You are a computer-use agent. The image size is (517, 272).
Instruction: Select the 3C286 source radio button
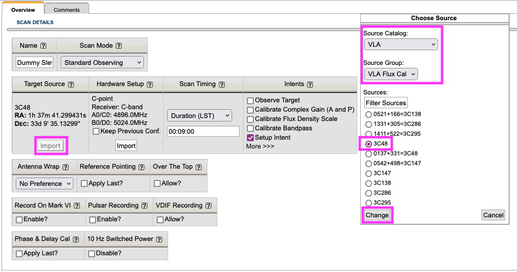point(368,193)
